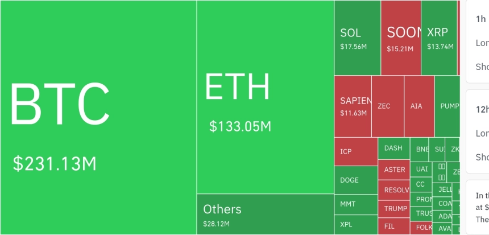The height and width of the screenshot is (235, 489).
Task: Select the SOL liquidation tile
Action: coord(357,38)
